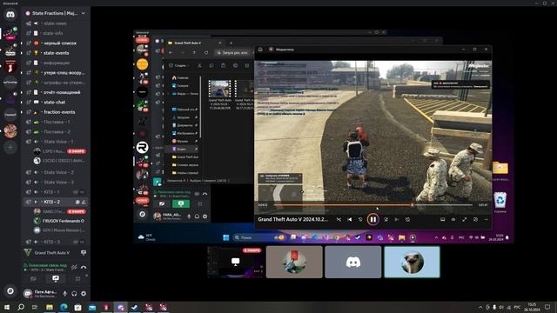Expand hidden system tray icons chevron
This screenshot has width=557, height=313.
(x=480, y=307)
